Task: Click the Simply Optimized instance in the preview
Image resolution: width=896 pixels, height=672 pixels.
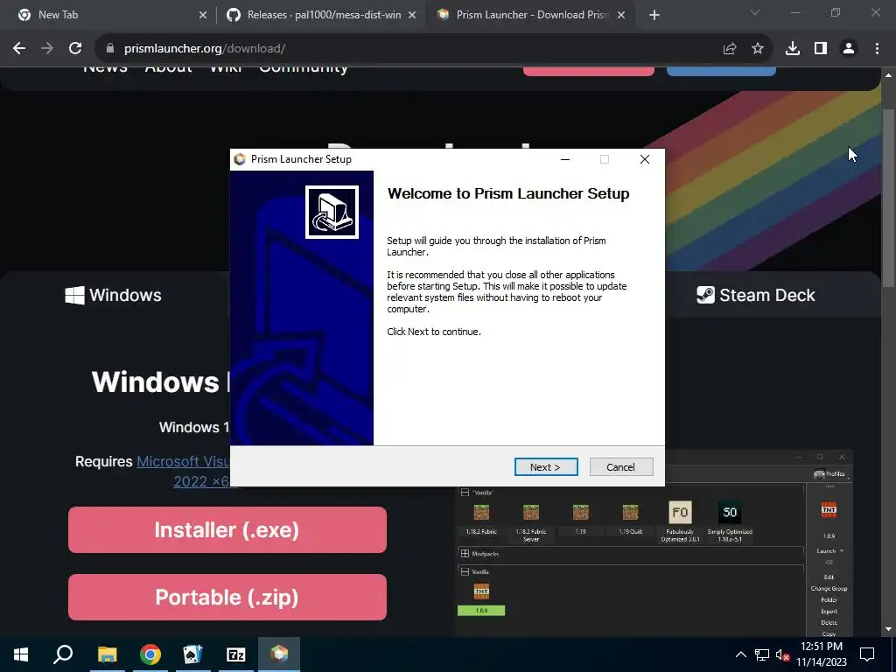Action: pyautogui.click(x=730, y=521)
